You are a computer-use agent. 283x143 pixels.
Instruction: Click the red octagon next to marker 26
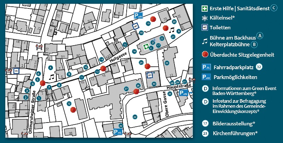(136, 91)
